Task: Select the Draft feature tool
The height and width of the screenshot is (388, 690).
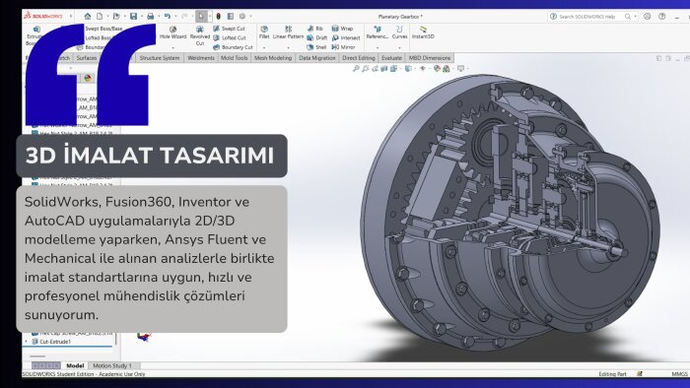Action: coord(317,37)
